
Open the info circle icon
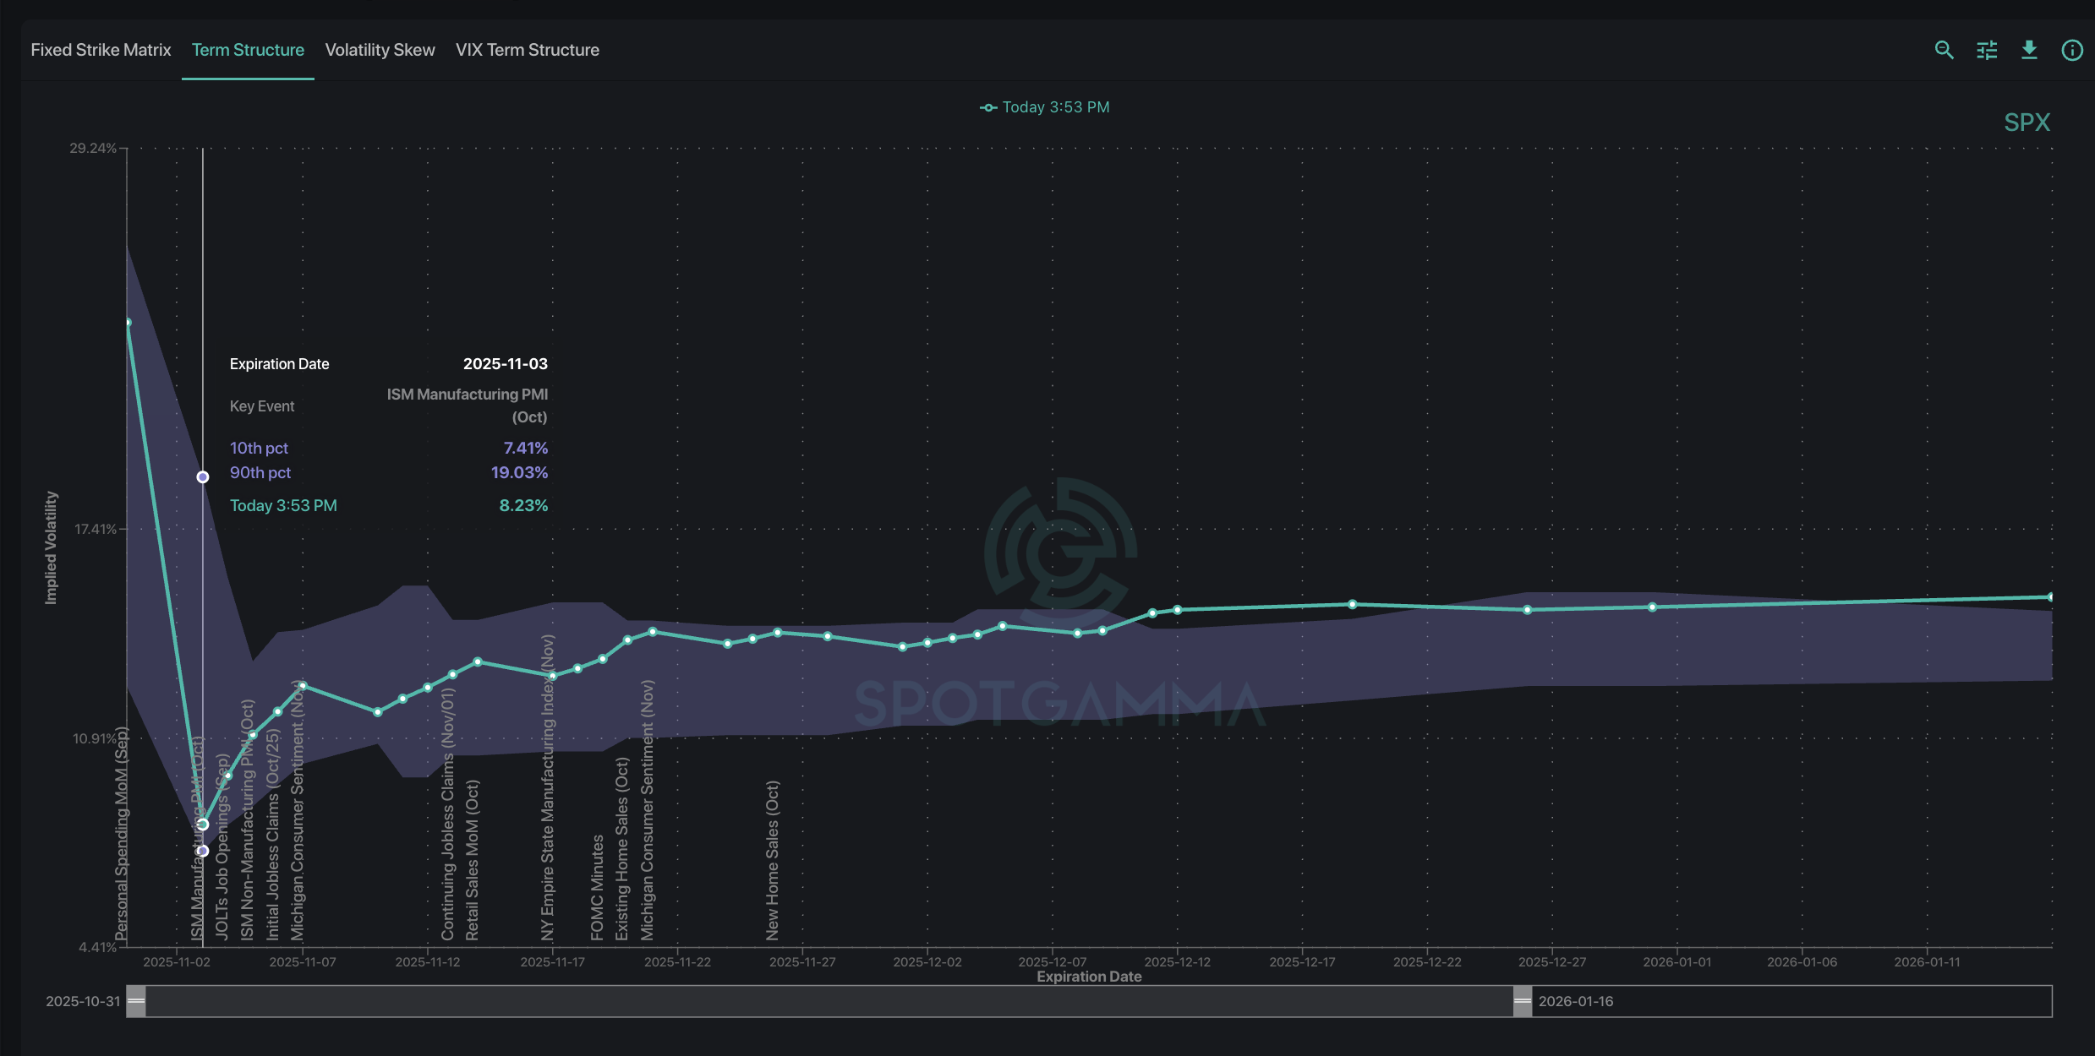pyautogui.click(x=2072, y=50)
